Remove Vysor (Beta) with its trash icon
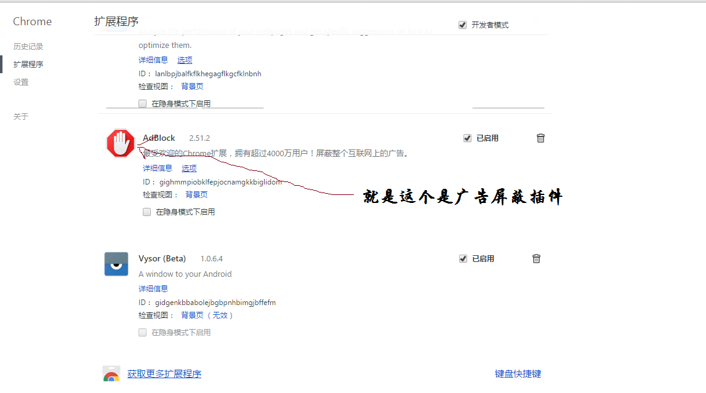This screenshot has height=393, width=706. point(536,258)
